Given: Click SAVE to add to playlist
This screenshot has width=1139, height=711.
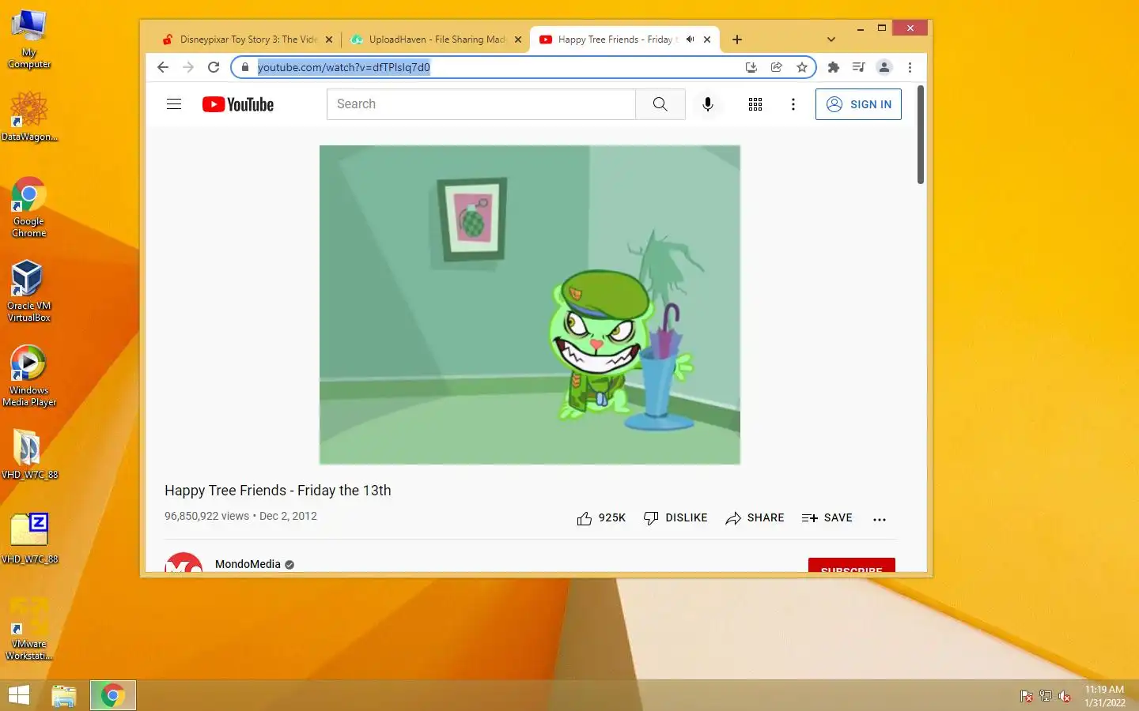Looking at the screenshot, I should (x=827, y=518).
